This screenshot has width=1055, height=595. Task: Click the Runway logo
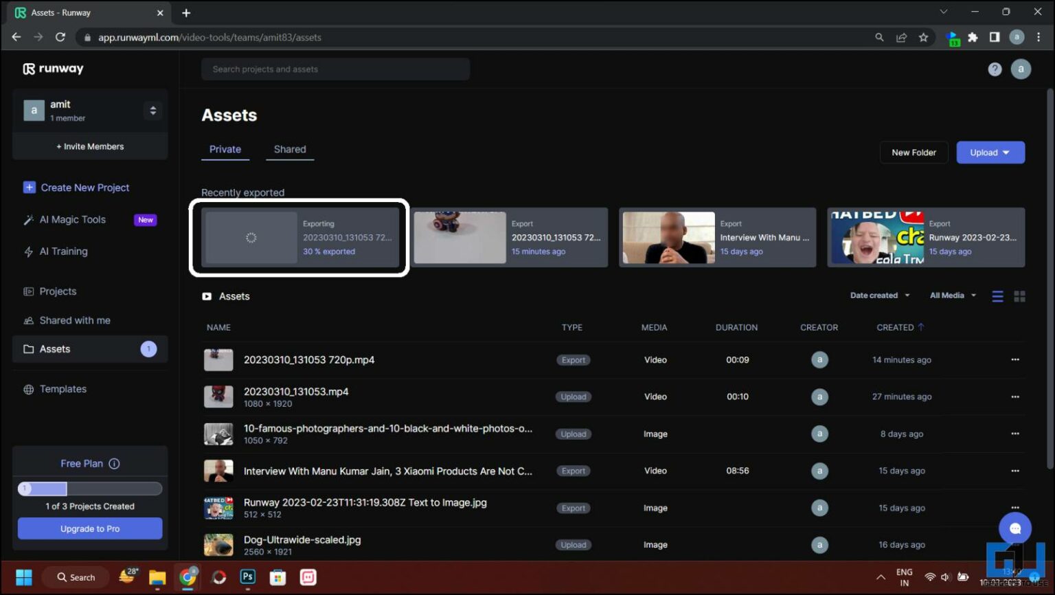coord(54,69)
